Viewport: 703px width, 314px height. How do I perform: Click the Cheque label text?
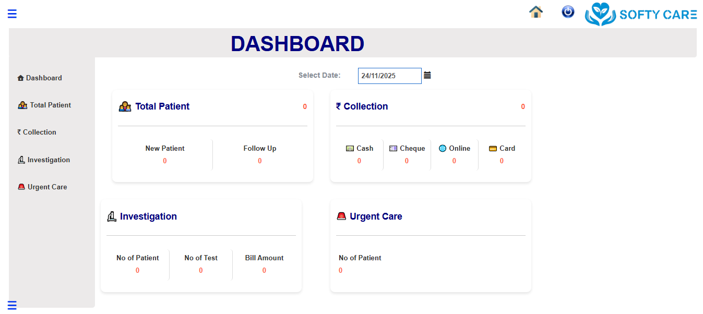pyautogui.click(x=412, y=148)
